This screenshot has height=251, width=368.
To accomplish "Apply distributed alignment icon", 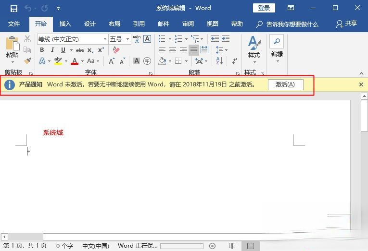I will 204,50.
